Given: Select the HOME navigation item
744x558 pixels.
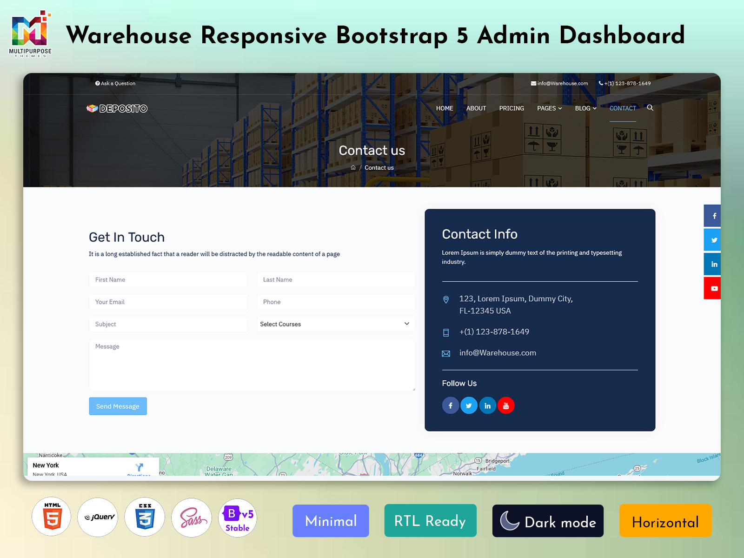Looking at the screenshot, I should coord(444,108).
